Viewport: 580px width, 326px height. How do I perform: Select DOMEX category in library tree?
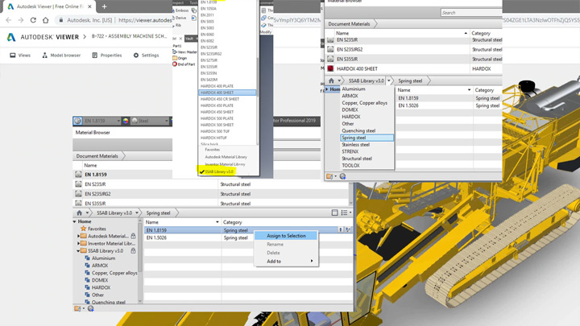pyautogui.click(x=100, y=280)
